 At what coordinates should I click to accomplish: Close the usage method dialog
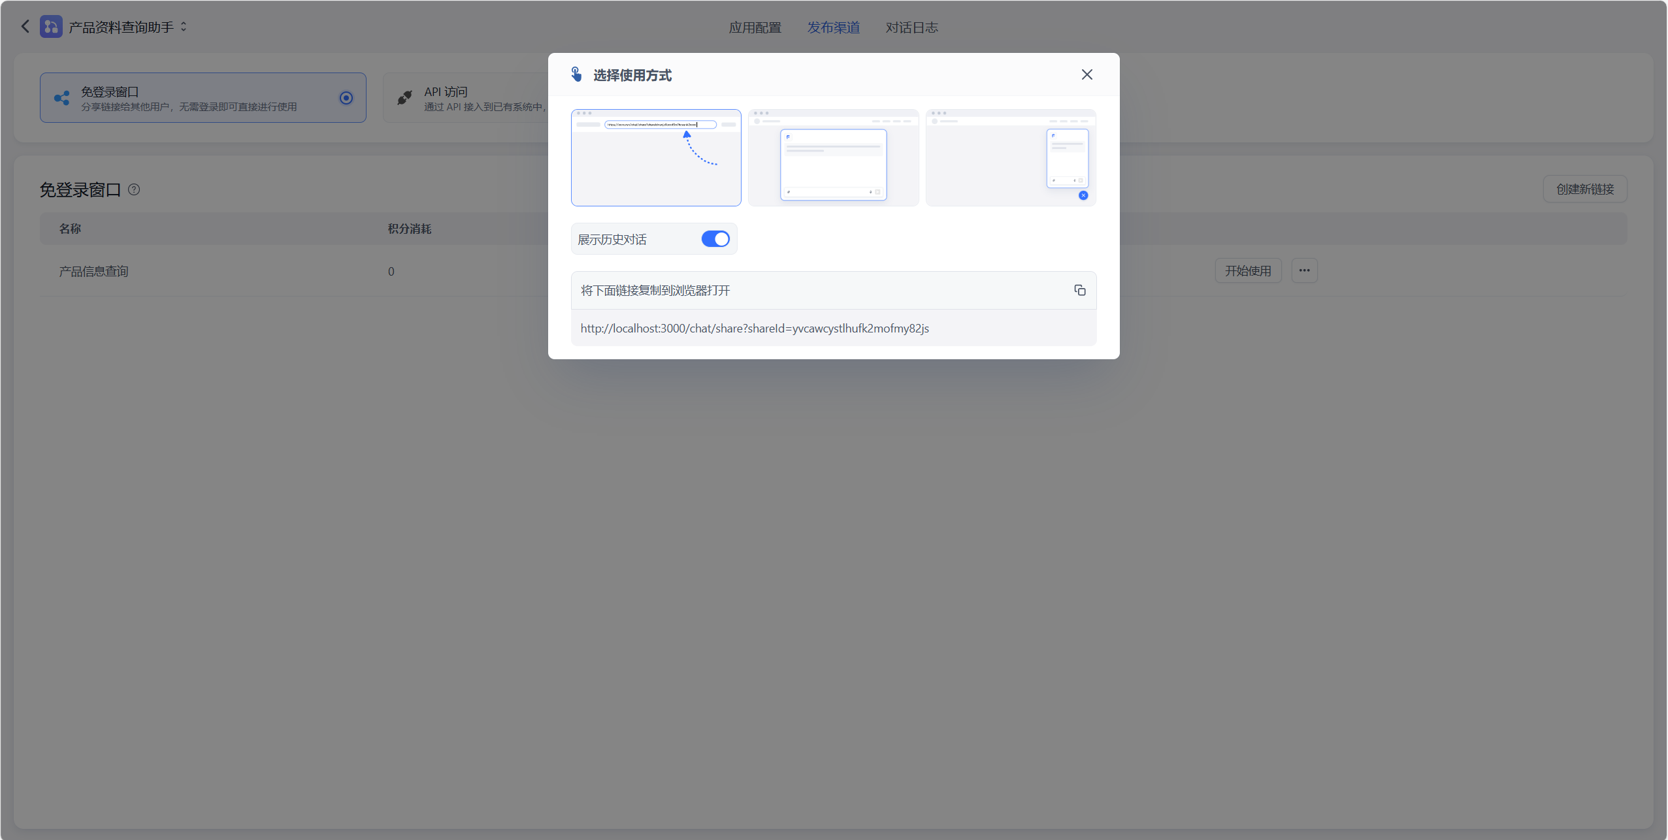coord(1087,74)
